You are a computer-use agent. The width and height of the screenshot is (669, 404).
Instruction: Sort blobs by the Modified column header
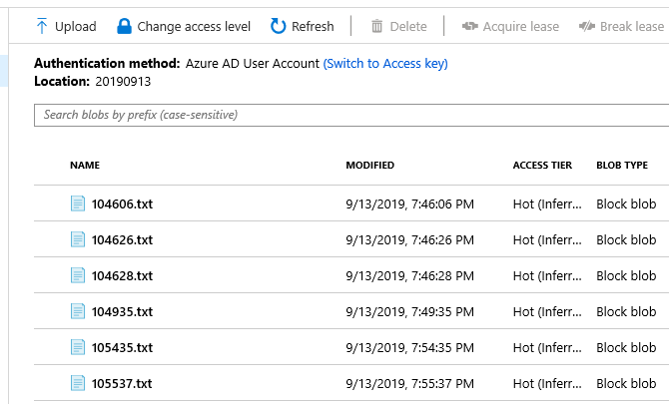(x=369, y=165)
